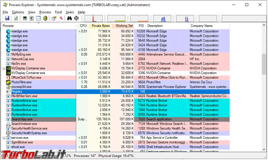Click the Edge icon of msedge.exe PID 4108

[x=8, y=50]
